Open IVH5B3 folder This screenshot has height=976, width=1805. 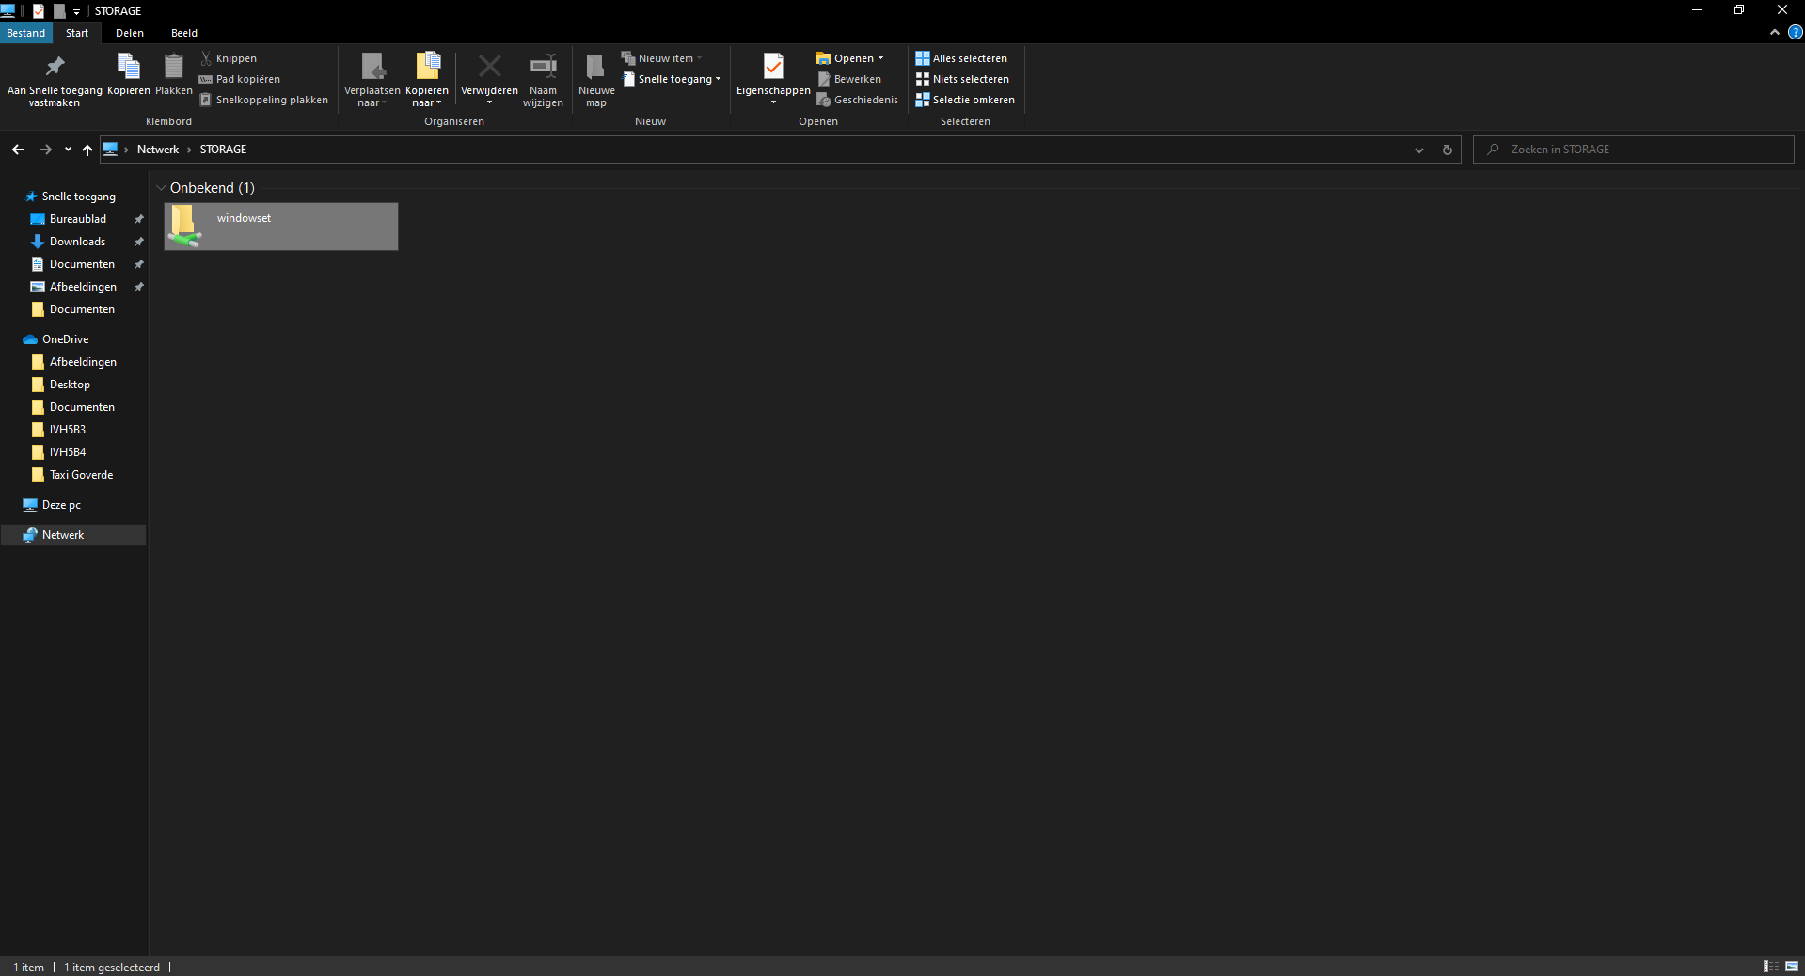68,430
